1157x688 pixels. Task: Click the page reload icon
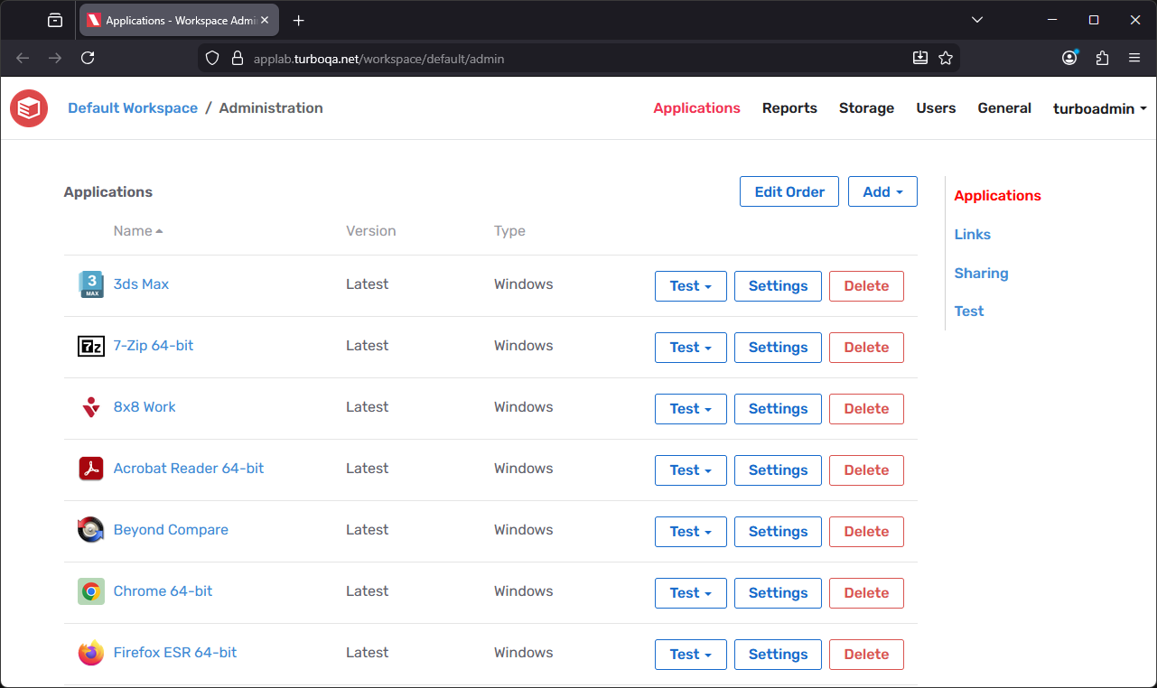click(x=88, y=57)
